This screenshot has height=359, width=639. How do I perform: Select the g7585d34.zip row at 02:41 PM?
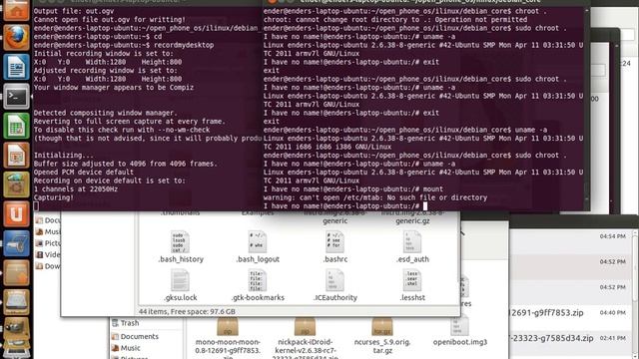point(570,338)
